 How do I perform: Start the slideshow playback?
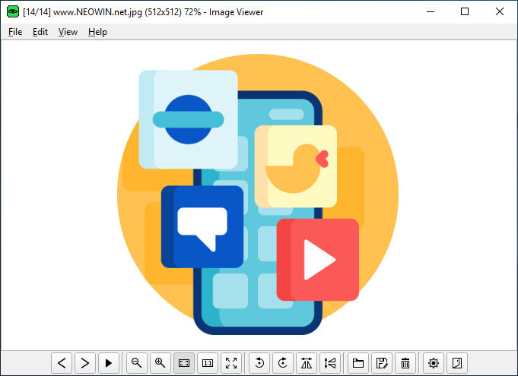click(109, 363)
